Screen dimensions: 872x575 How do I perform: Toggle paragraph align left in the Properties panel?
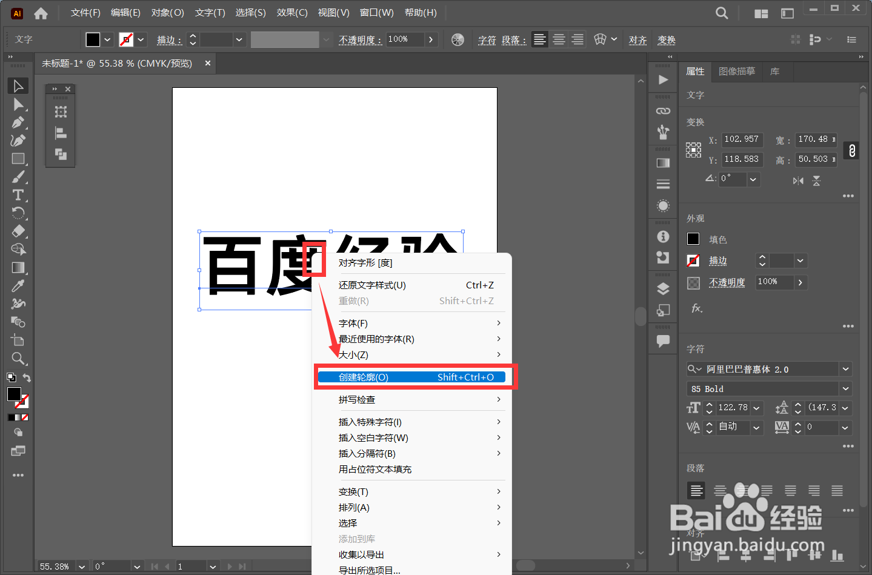point(697,491)
